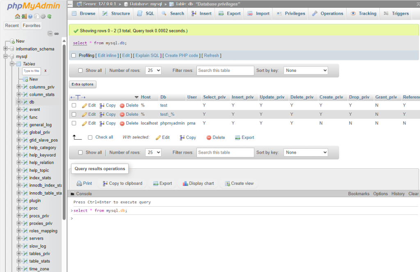420x272 pixels.
Task: Click the Create view button
Action: point(239,183)
